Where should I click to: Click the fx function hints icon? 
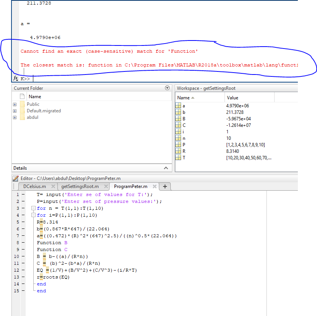[x=16, y=78]
